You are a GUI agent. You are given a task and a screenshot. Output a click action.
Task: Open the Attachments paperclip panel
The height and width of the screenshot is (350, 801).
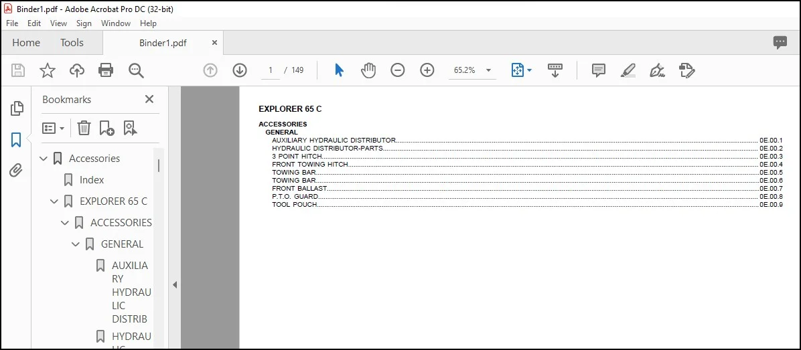click(16, 171)
